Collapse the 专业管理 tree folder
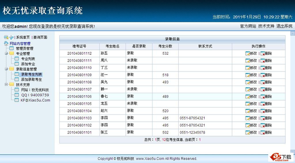 coord(6,53)
